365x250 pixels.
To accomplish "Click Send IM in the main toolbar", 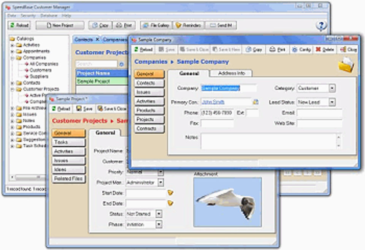I will 221,25.
